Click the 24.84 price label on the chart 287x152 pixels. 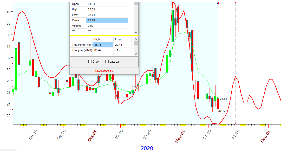tap(223, 99)
